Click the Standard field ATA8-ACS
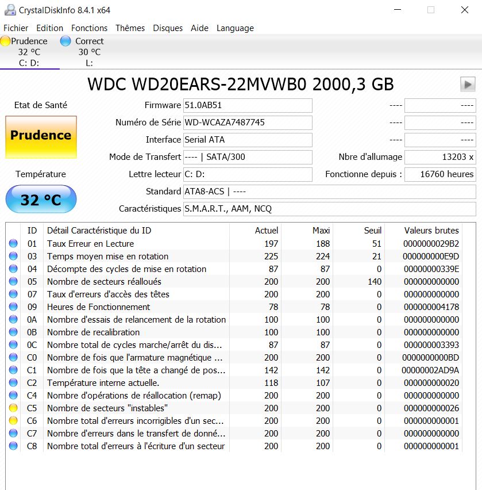Screen dimensions: 482x490 click(329, 192)
